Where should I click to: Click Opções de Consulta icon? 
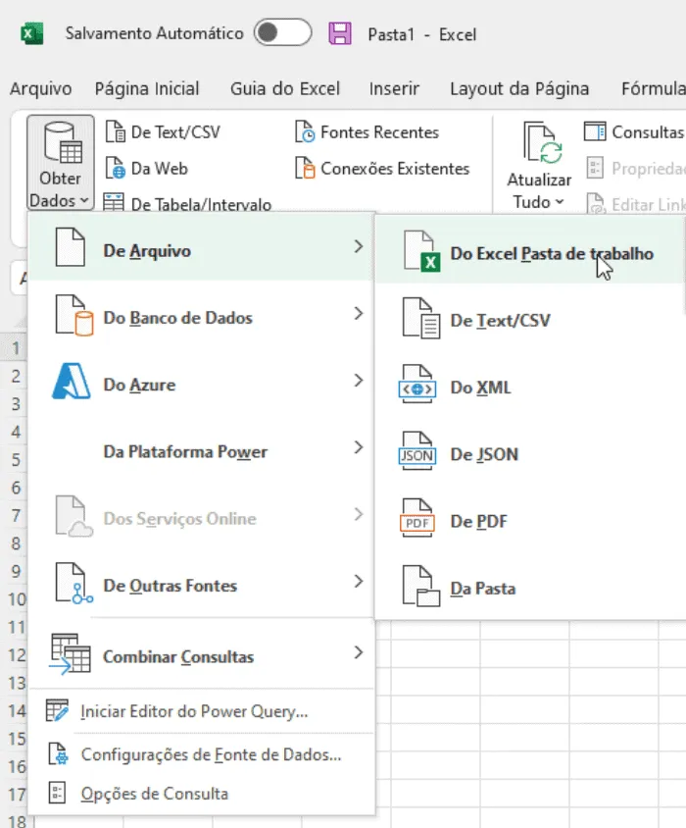point(57,793)
